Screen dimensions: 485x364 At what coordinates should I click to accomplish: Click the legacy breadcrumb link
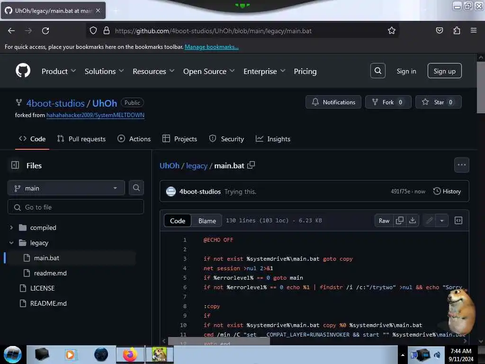click(197, 165)
